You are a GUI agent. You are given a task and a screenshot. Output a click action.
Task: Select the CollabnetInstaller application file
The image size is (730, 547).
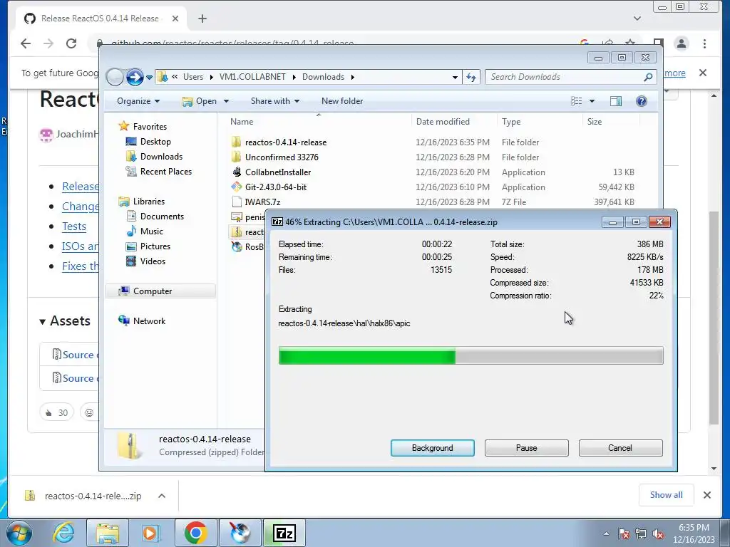[x=278, y=172]
